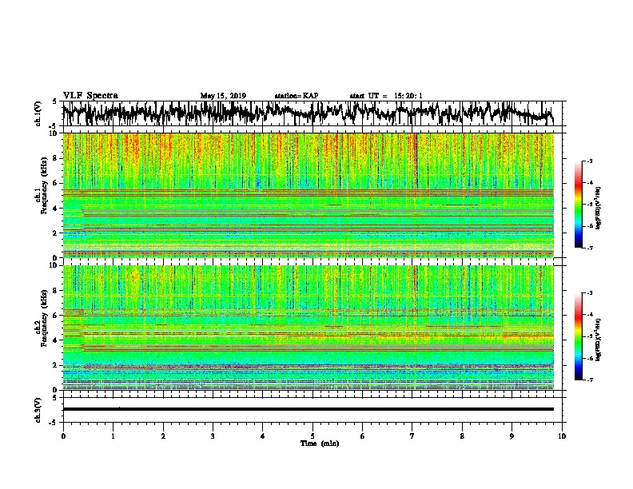The width and height of the screenshot is (633, 489).
Task: Click the "ch.3(V)" axis label
Action: pos(38,410)
